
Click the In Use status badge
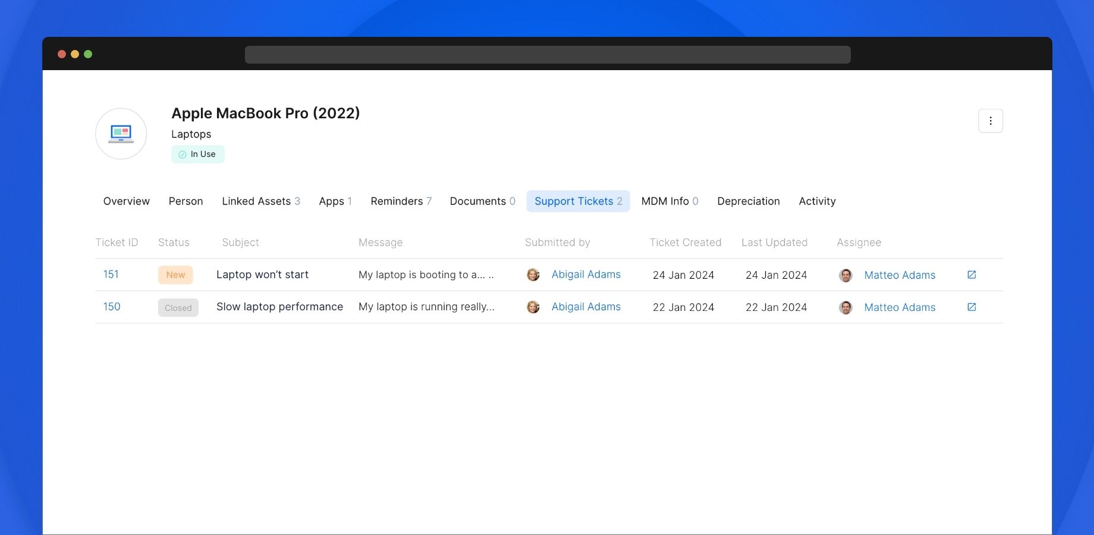click(197, 154)
